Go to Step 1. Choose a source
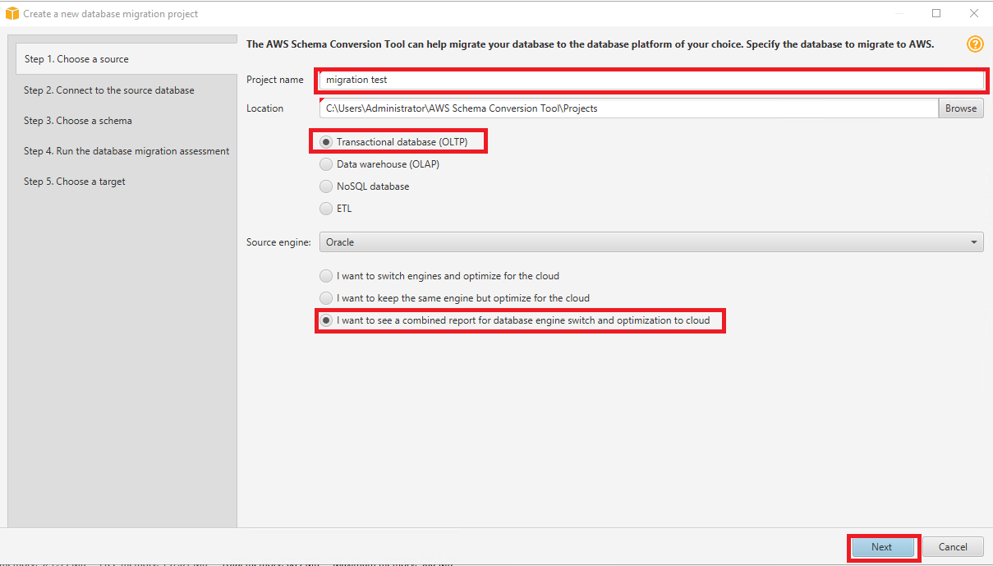This screenshot has height=566, width=993. click(76, 59)
